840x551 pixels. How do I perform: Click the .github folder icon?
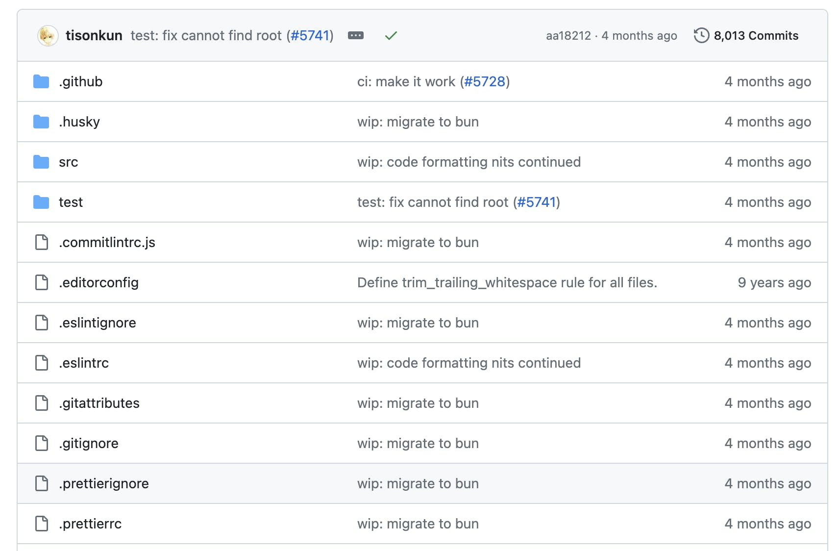[x=41, y=81]
